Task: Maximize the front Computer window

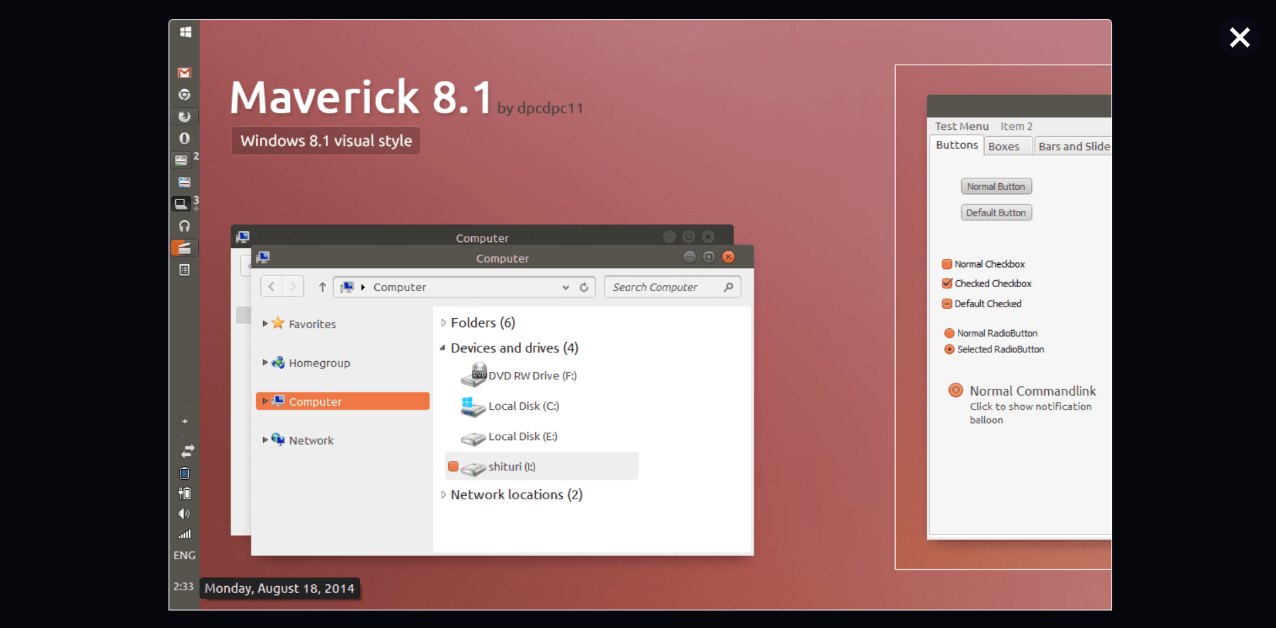Action: coord(709,257)
